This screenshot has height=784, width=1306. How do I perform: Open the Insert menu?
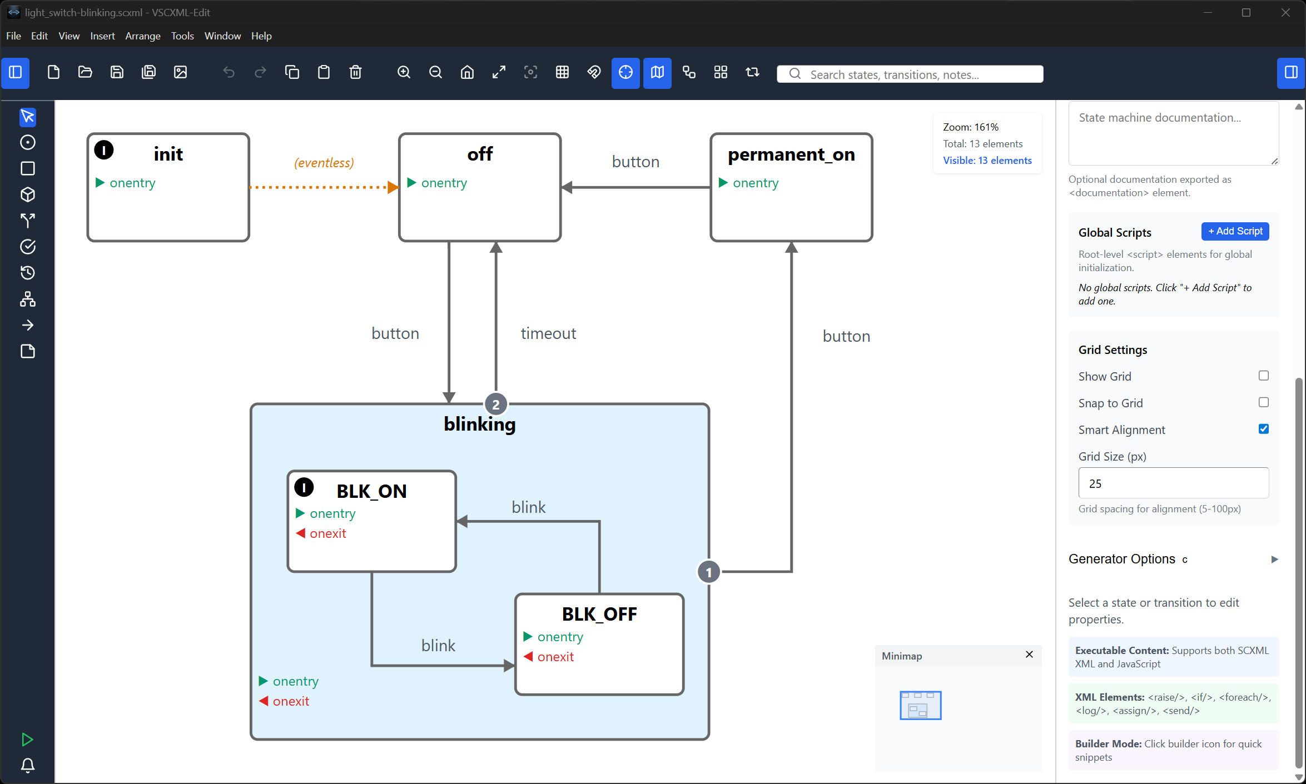[102, 36]
